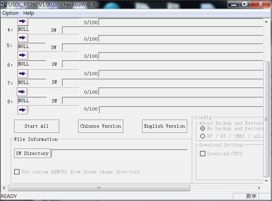Click the arrow button under row 4
This screenshot has width=272, height=201.
23,38
